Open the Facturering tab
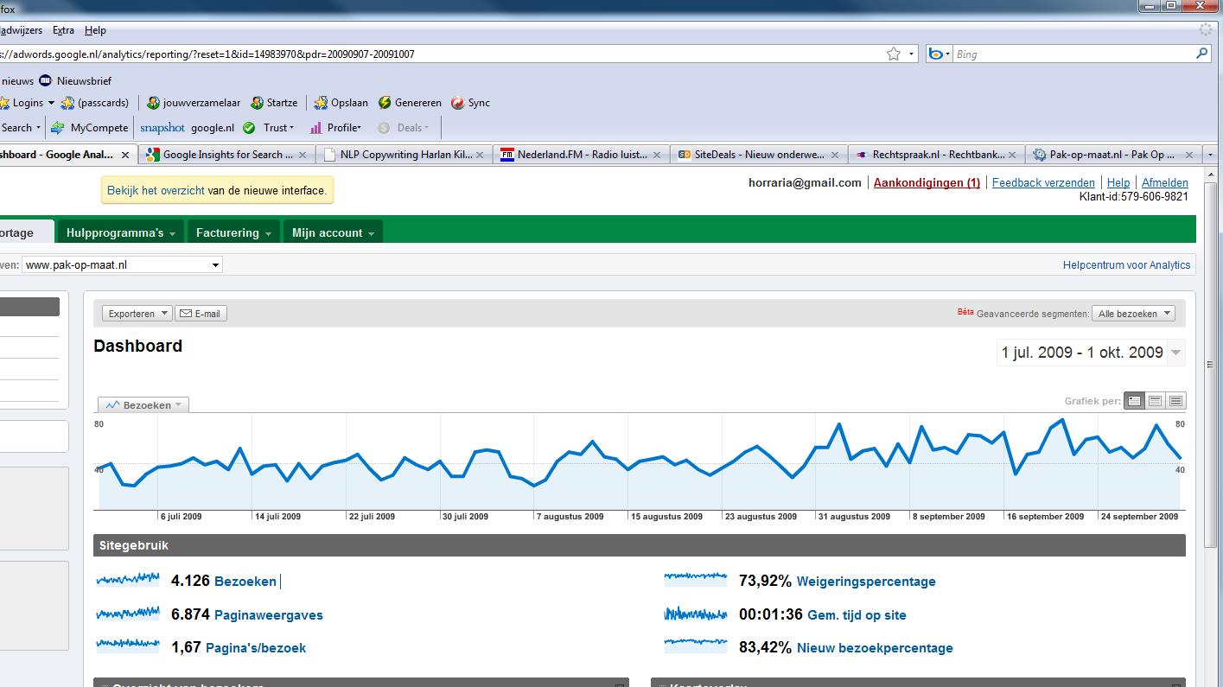1223x687 pixels. point(233,232)
